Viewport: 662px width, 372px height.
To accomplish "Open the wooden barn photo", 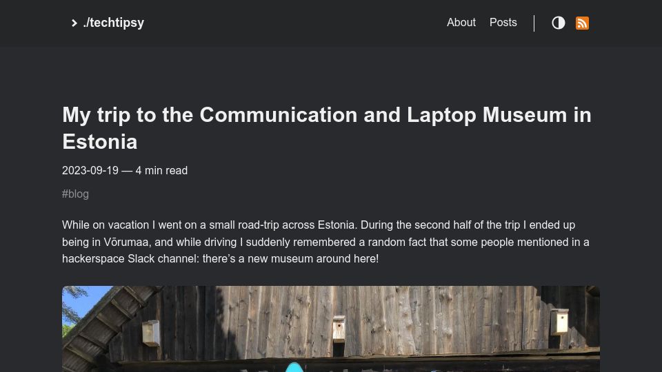I will (331, 329).
